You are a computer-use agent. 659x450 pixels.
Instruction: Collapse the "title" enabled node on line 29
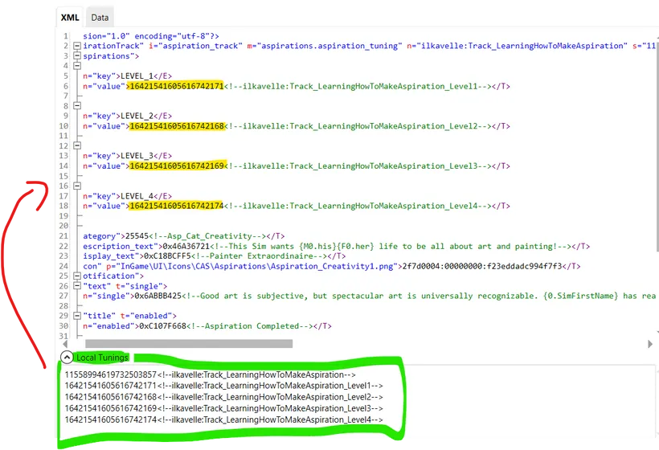tap(77, 315)
